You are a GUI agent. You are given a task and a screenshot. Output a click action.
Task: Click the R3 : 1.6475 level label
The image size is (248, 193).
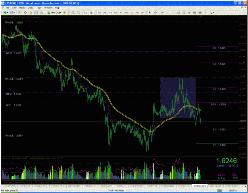(x=219, y=48)
